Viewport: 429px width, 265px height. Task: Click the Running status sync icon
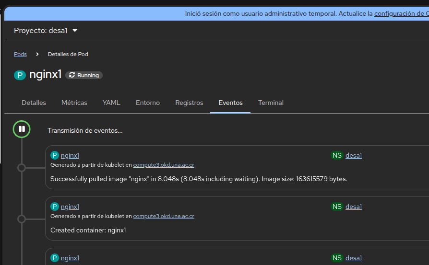(72, 75)
